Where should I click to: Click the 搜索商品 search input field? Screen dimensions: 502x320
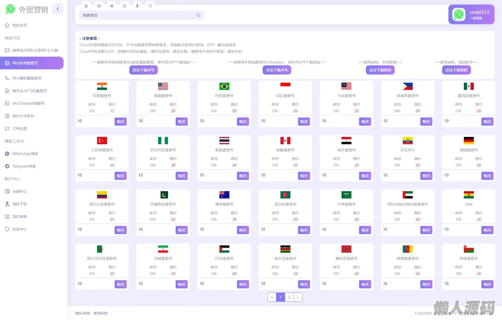[x=137, y=15]
